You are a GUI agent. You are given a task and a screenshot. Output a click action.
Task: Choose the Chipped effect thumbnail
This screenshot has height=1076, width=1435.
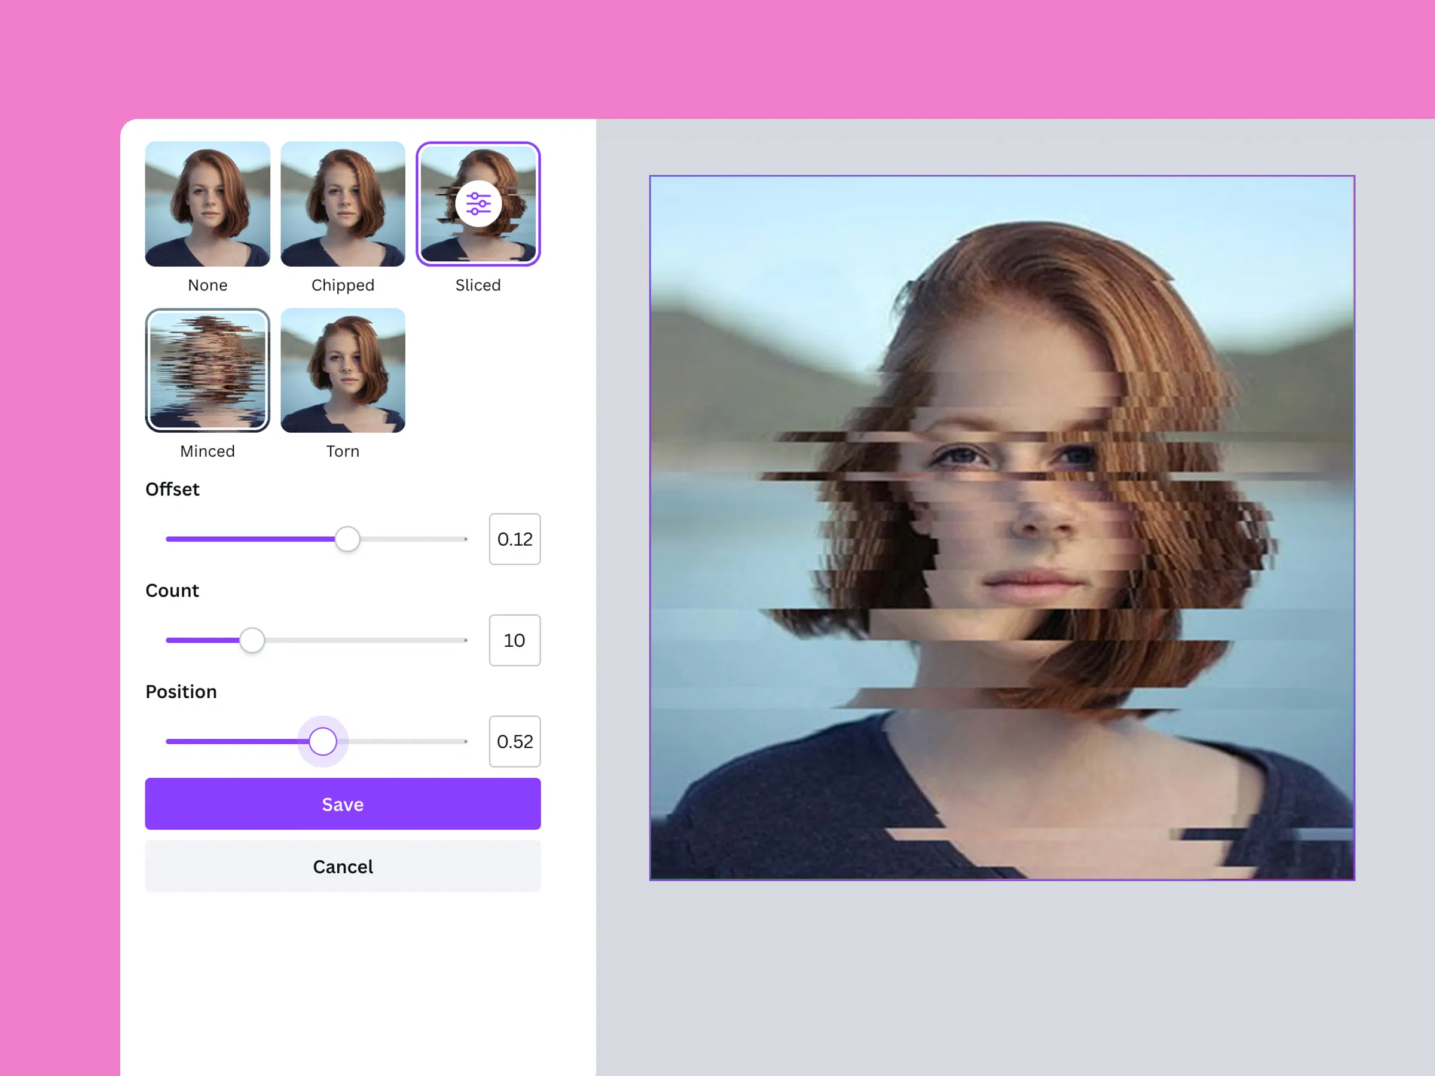[343, 204]
